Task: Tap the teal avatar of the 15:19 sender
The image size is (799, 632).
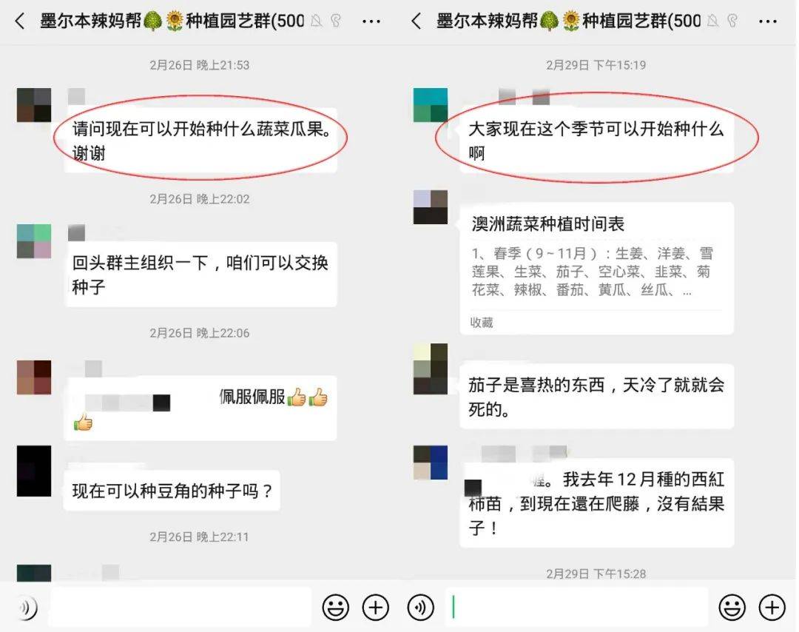Action: [431, 105]
